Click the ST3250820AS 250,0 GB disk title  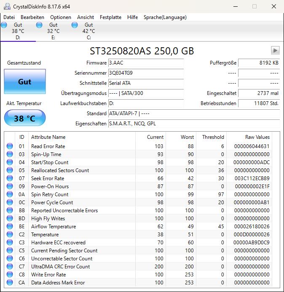(x=142, y=51)
